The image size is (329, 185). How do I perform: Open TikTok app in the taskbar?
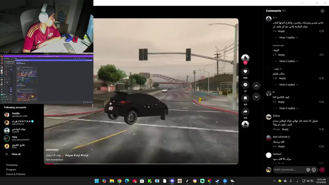coord(187,181)
